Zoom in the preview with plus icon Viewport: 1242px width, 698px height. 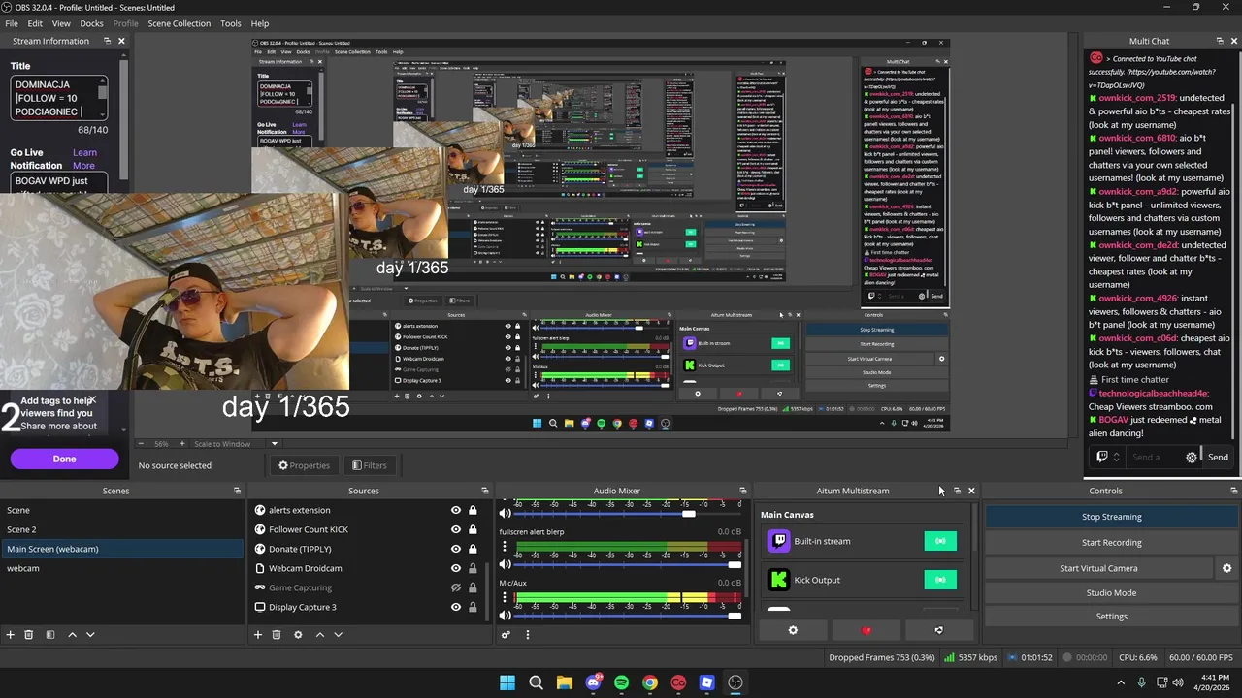click(181, 444)
